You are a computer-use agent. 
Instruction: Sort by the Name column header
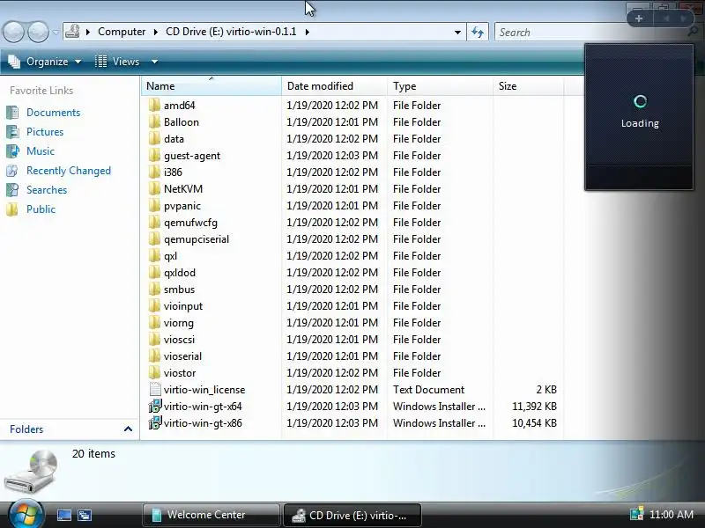point(211,85)
